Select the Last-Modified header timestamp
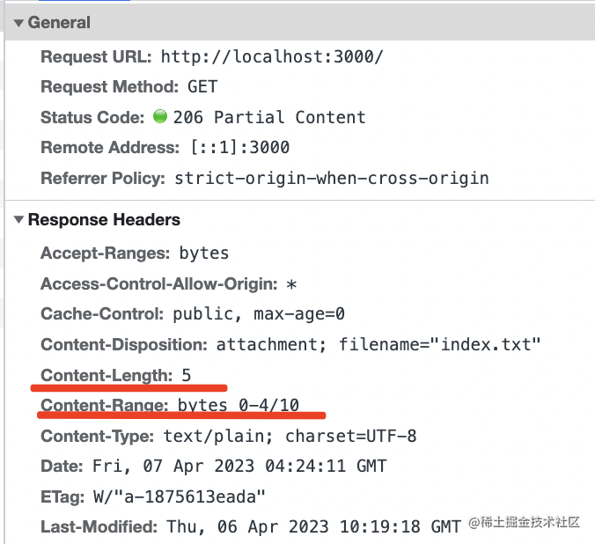This screenshot has height=544, width=595. pyautogui.click(x=312, y=526)
